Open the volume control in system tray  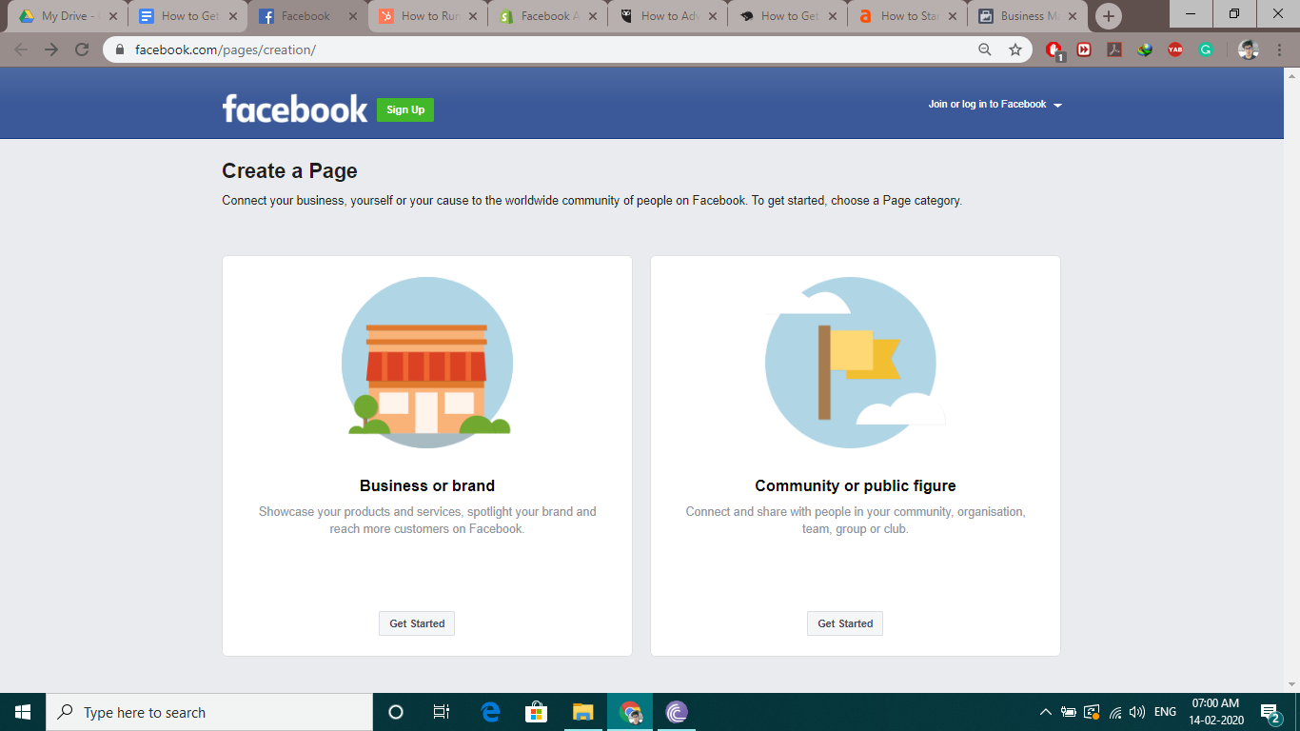(1137, 712)
